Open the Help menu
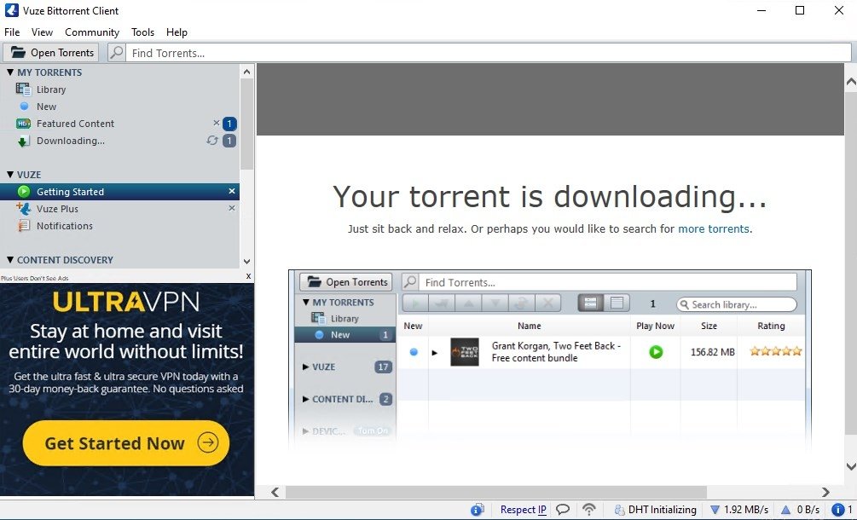 click(177, 32)
